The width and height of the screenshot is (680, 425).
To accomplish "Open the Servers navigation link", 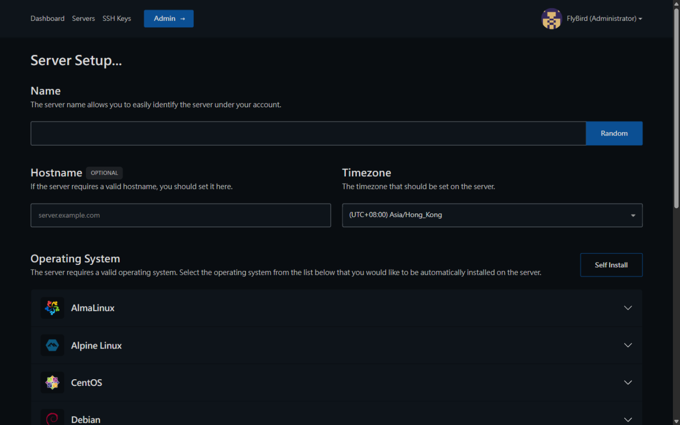I will (x=84, y=18).
